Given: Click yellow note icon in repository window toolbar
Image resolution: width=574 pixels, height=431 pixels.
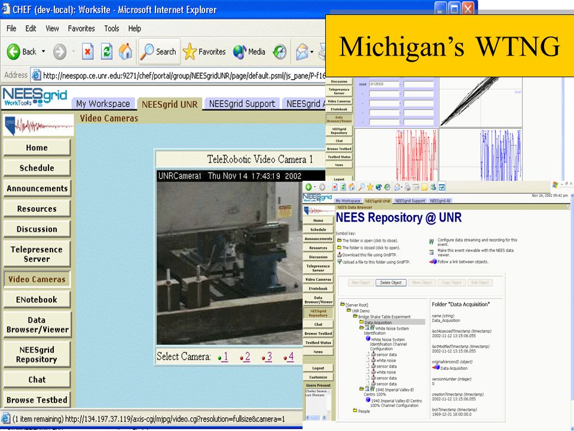Looking at the screenshot, I should coord(425,187).
